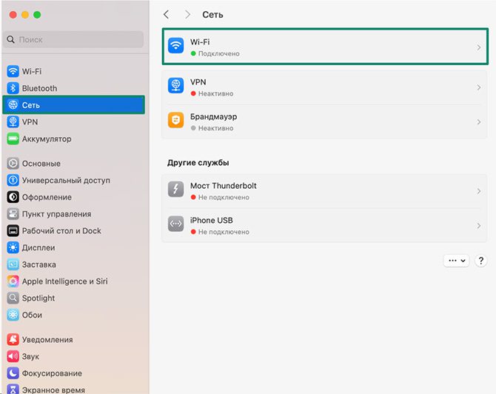496x394 pixels.
Task: Click the iPhone USB row title
Action: pyautogui.click(x=211, y=220)
